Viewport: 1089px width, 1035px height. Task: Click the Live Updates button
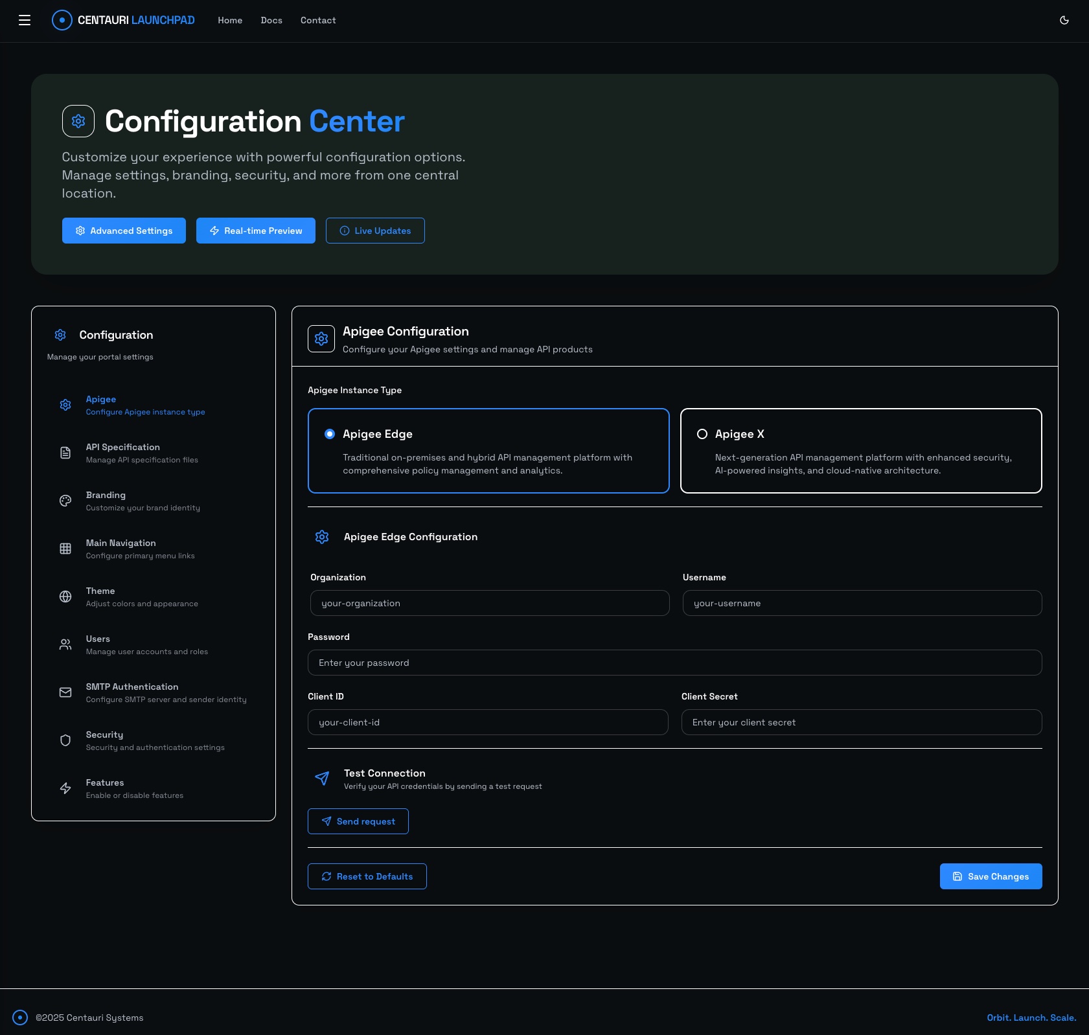375,231
